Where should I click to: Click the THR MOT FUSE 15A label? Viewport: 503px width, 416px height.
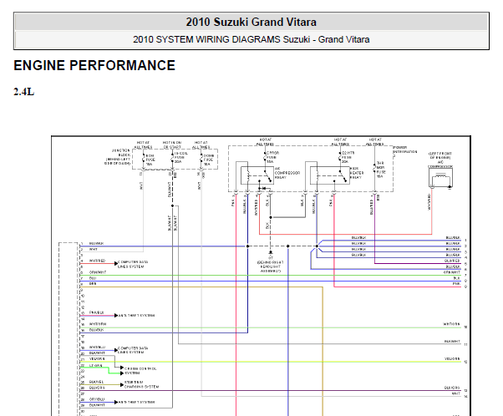pyautogui.click(x=380, y=170)
